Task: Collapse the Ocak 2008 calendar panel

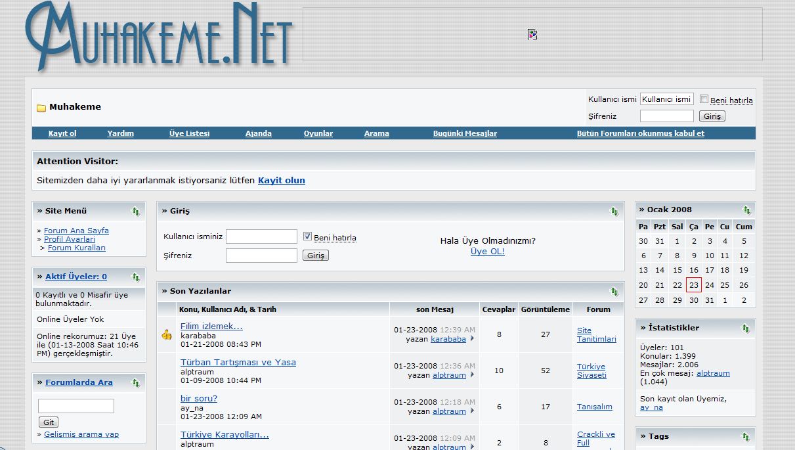Action: point(746,210)
